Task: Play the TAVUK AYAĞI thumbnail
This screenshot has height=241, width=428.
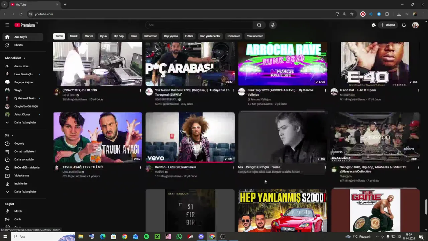Action: click(x=98, y=137)
